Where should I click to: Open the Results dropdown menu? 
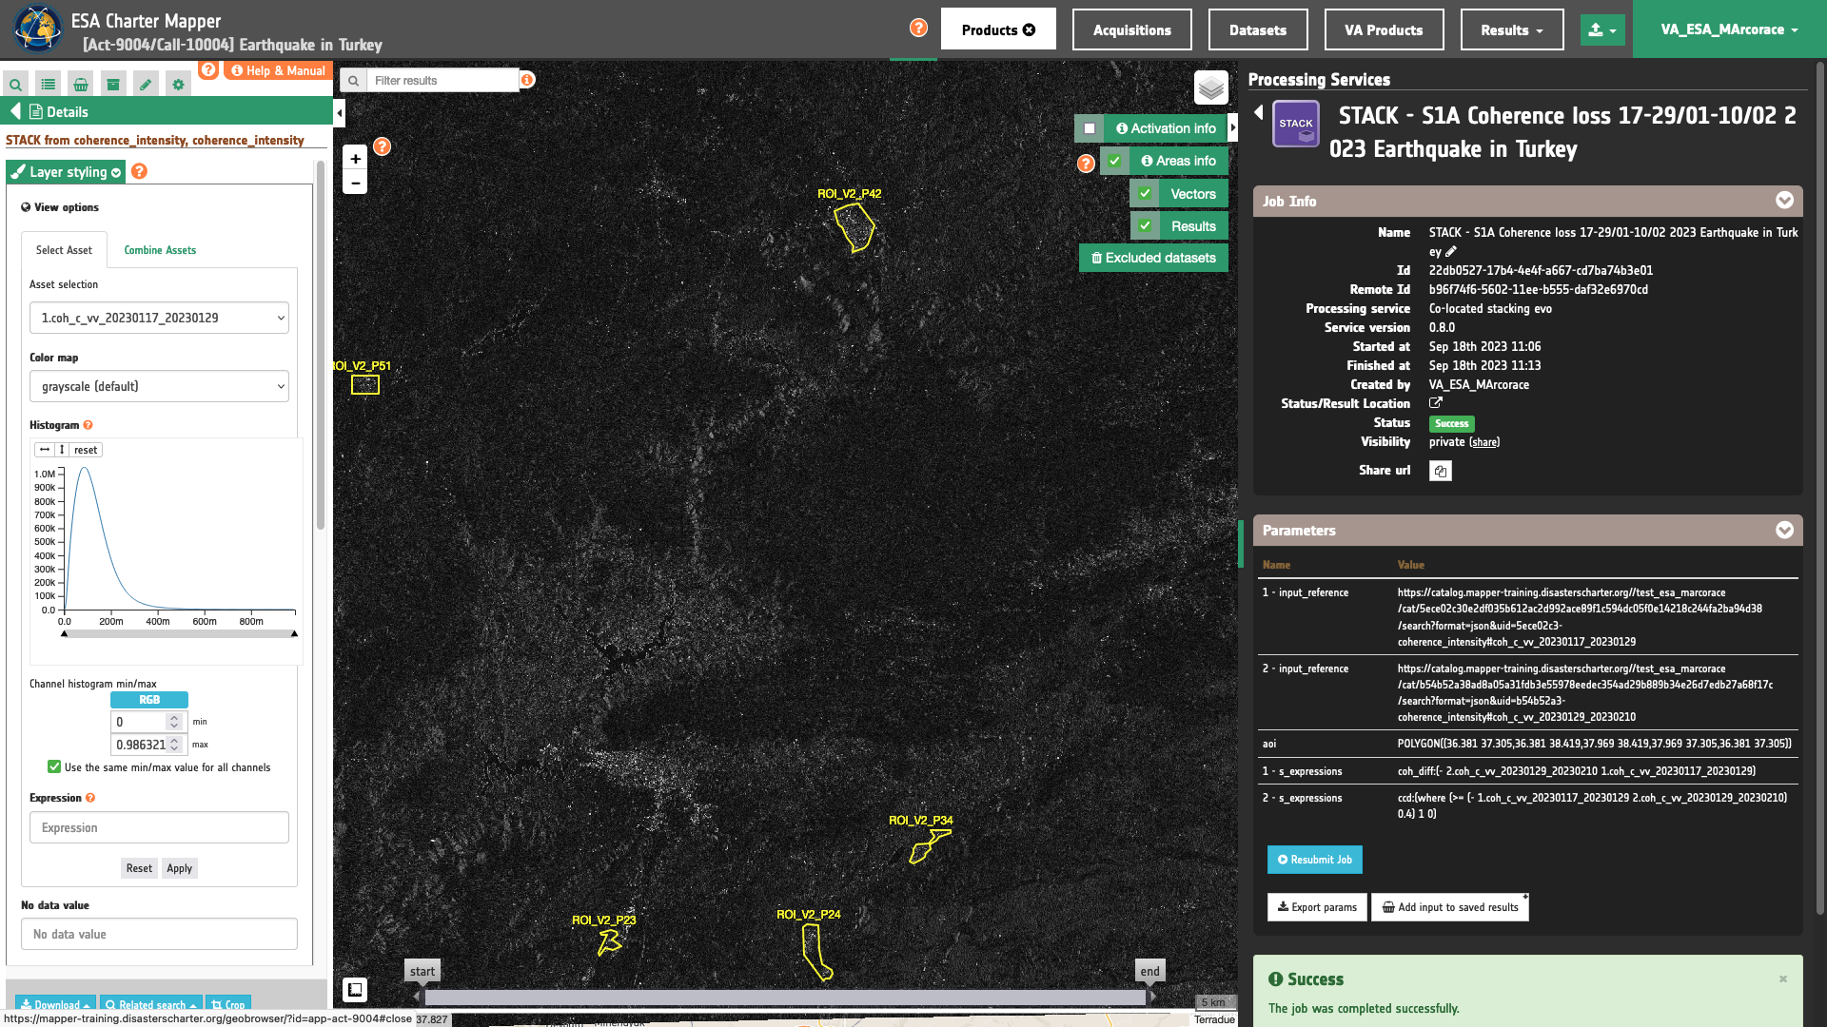(x=1512, y=29)
